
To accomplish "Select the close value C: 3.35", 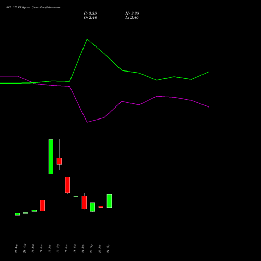I will coord(90,14).
